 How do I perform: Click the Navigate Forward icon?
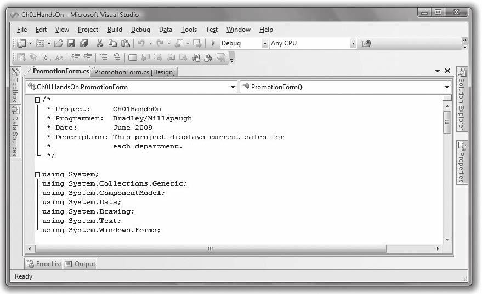click(x=197, y=43)
